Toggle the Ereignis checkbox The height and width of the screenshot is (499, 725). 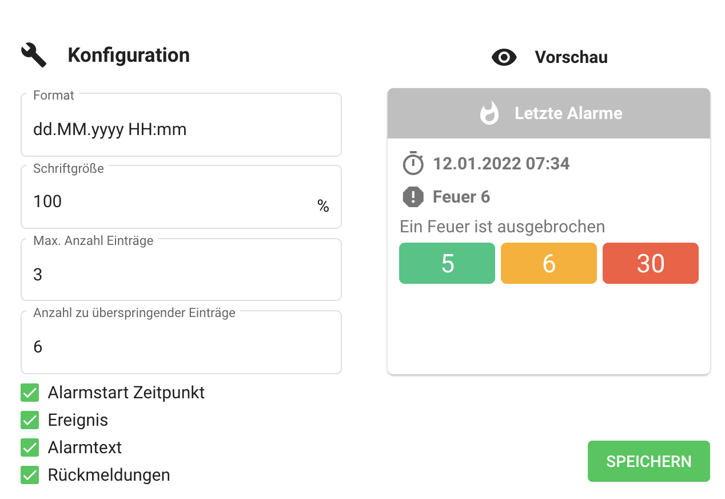[x=30, y=420]
